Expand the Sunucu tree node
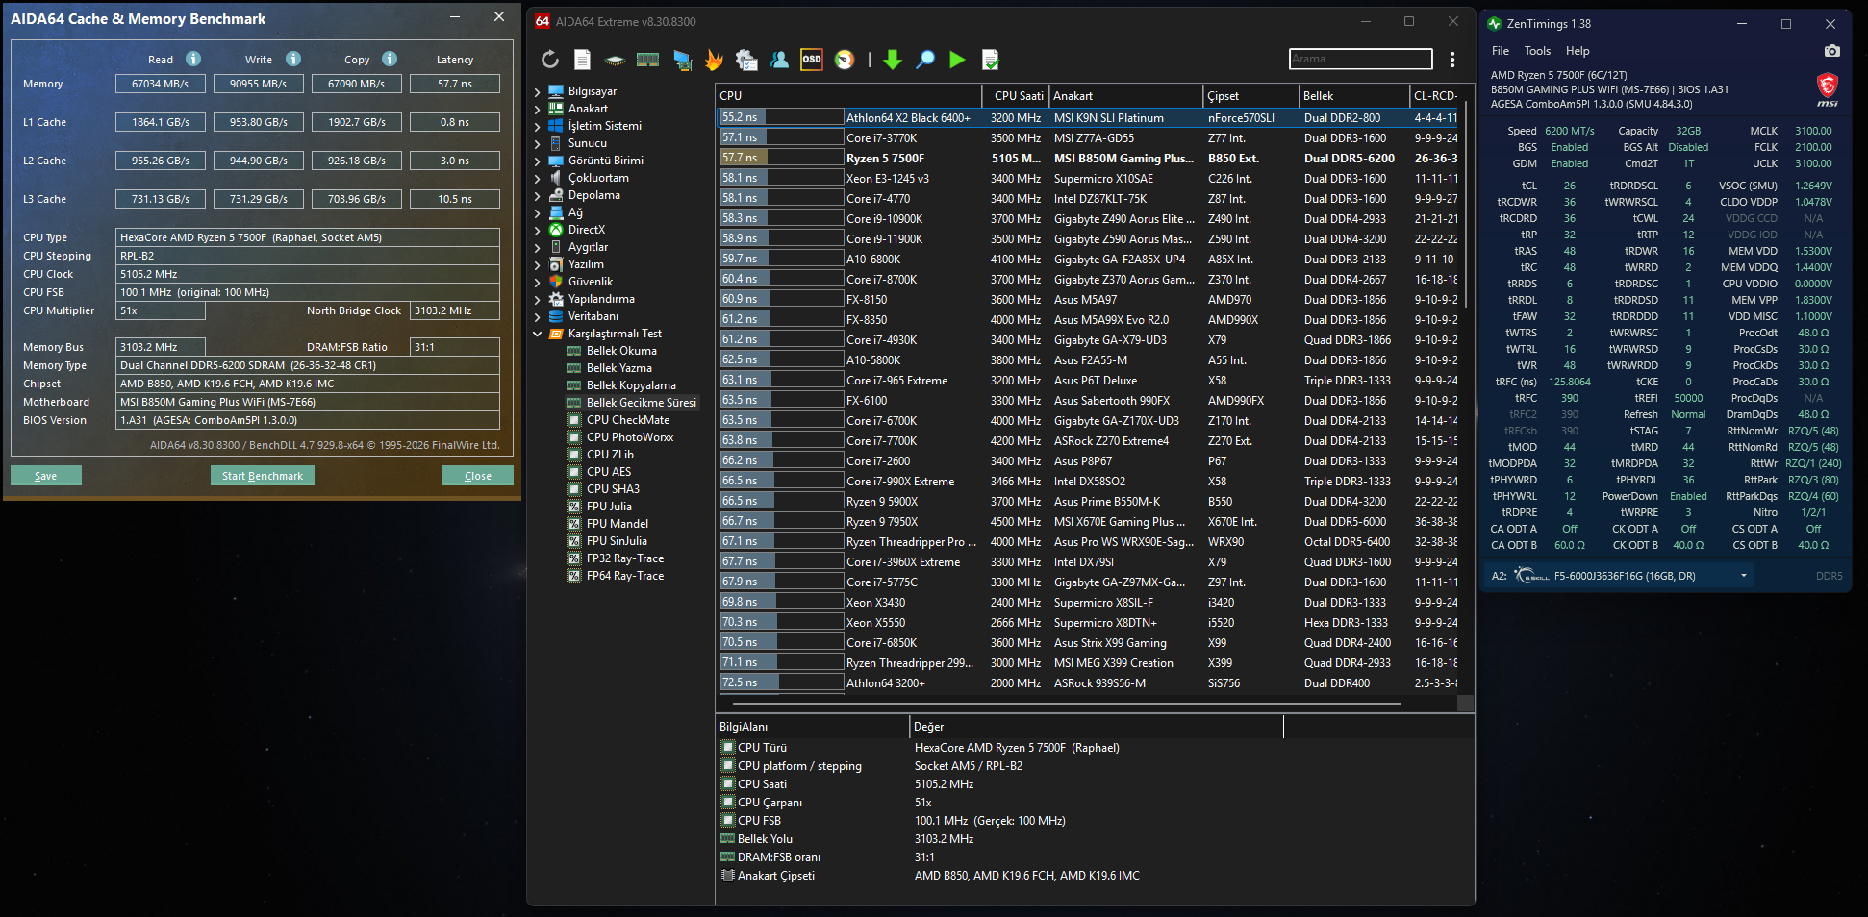This screenshot has height=917, width=1868. pyautogui.click(x=537, y=144)
